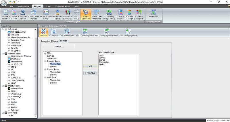This screenshot has width=230, height=122.
Task: Collapse Theater Room in Project Tree
Action: coord(3,86)
